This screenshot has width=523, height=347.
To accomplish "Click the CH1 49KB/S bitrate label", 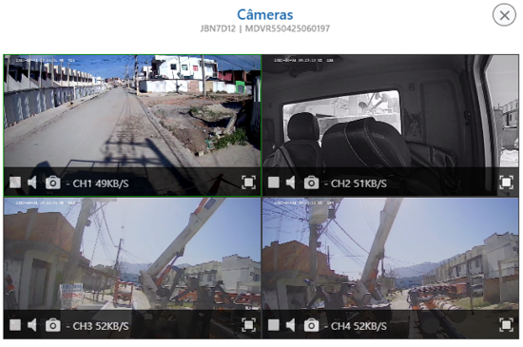I will [101, 183].
